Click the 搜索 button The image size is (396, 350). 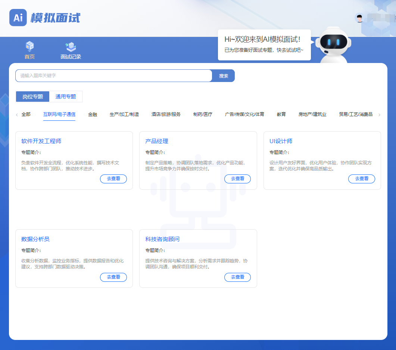pyautogui.click(x=224, y=76)
